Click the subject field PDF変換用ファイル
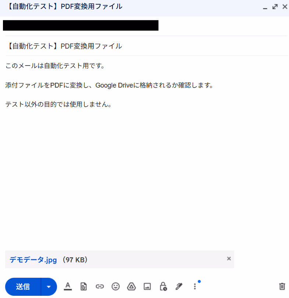The width and height of the screenshot is (289, 298). click(147, 46)
